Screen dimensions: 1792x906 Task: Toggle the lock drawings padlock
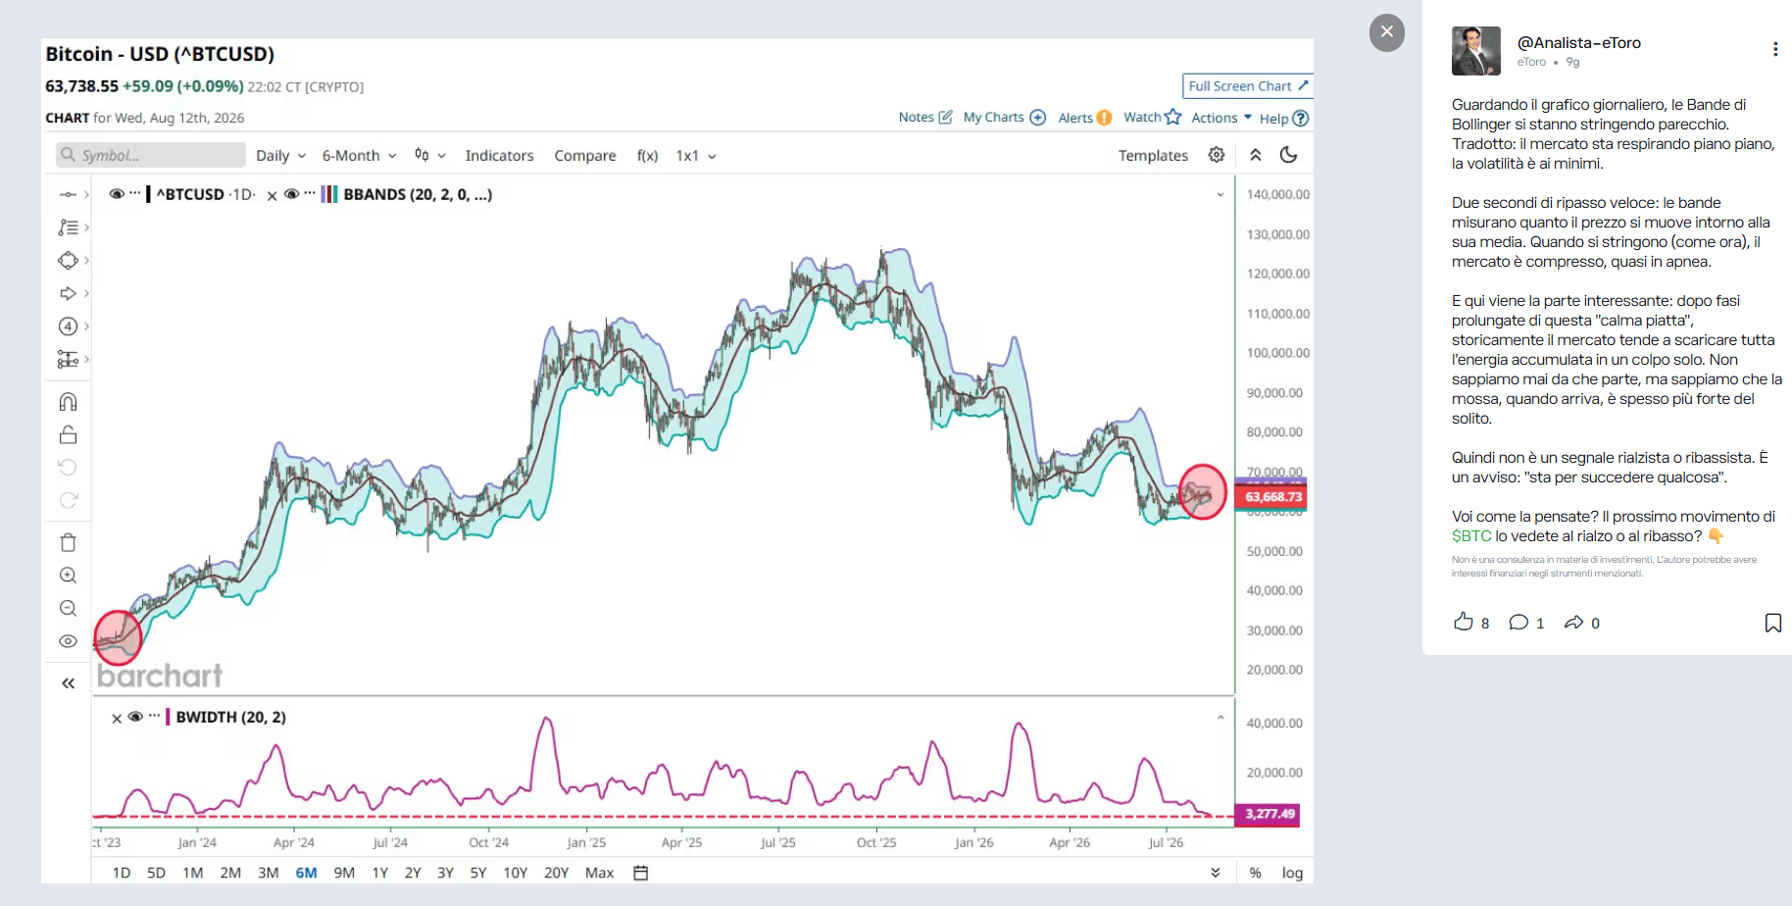coord(68,434)
